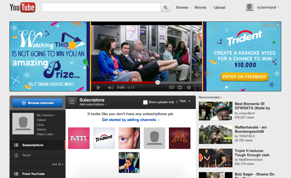The image size is (291, 178).
Task: Select Social in the guide sidebar
Action: pyautogui.click(x=38, y=155)
